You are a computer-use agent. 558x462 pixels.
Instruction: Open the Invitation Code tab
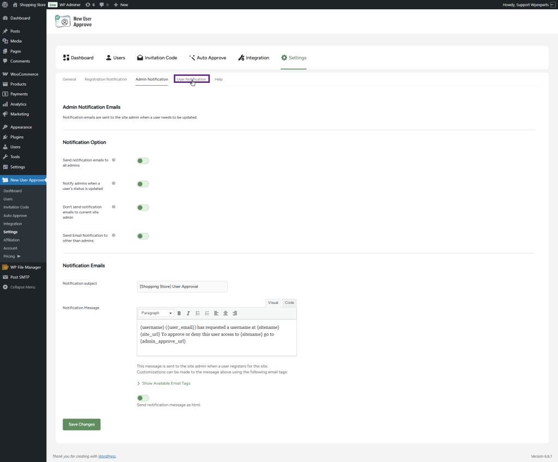pyautogui.click(x=157, y=58)
